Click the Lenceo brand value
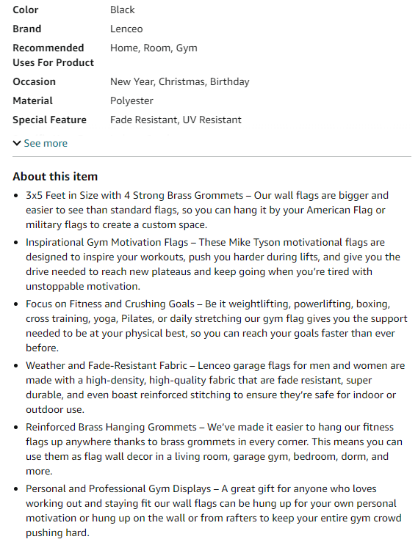 coord(126,29)
